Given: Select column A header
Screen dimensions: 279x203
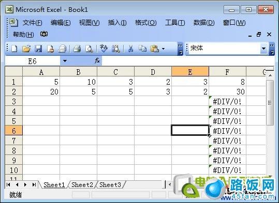Looking at the screenshot, I should (x=41, y=72).
